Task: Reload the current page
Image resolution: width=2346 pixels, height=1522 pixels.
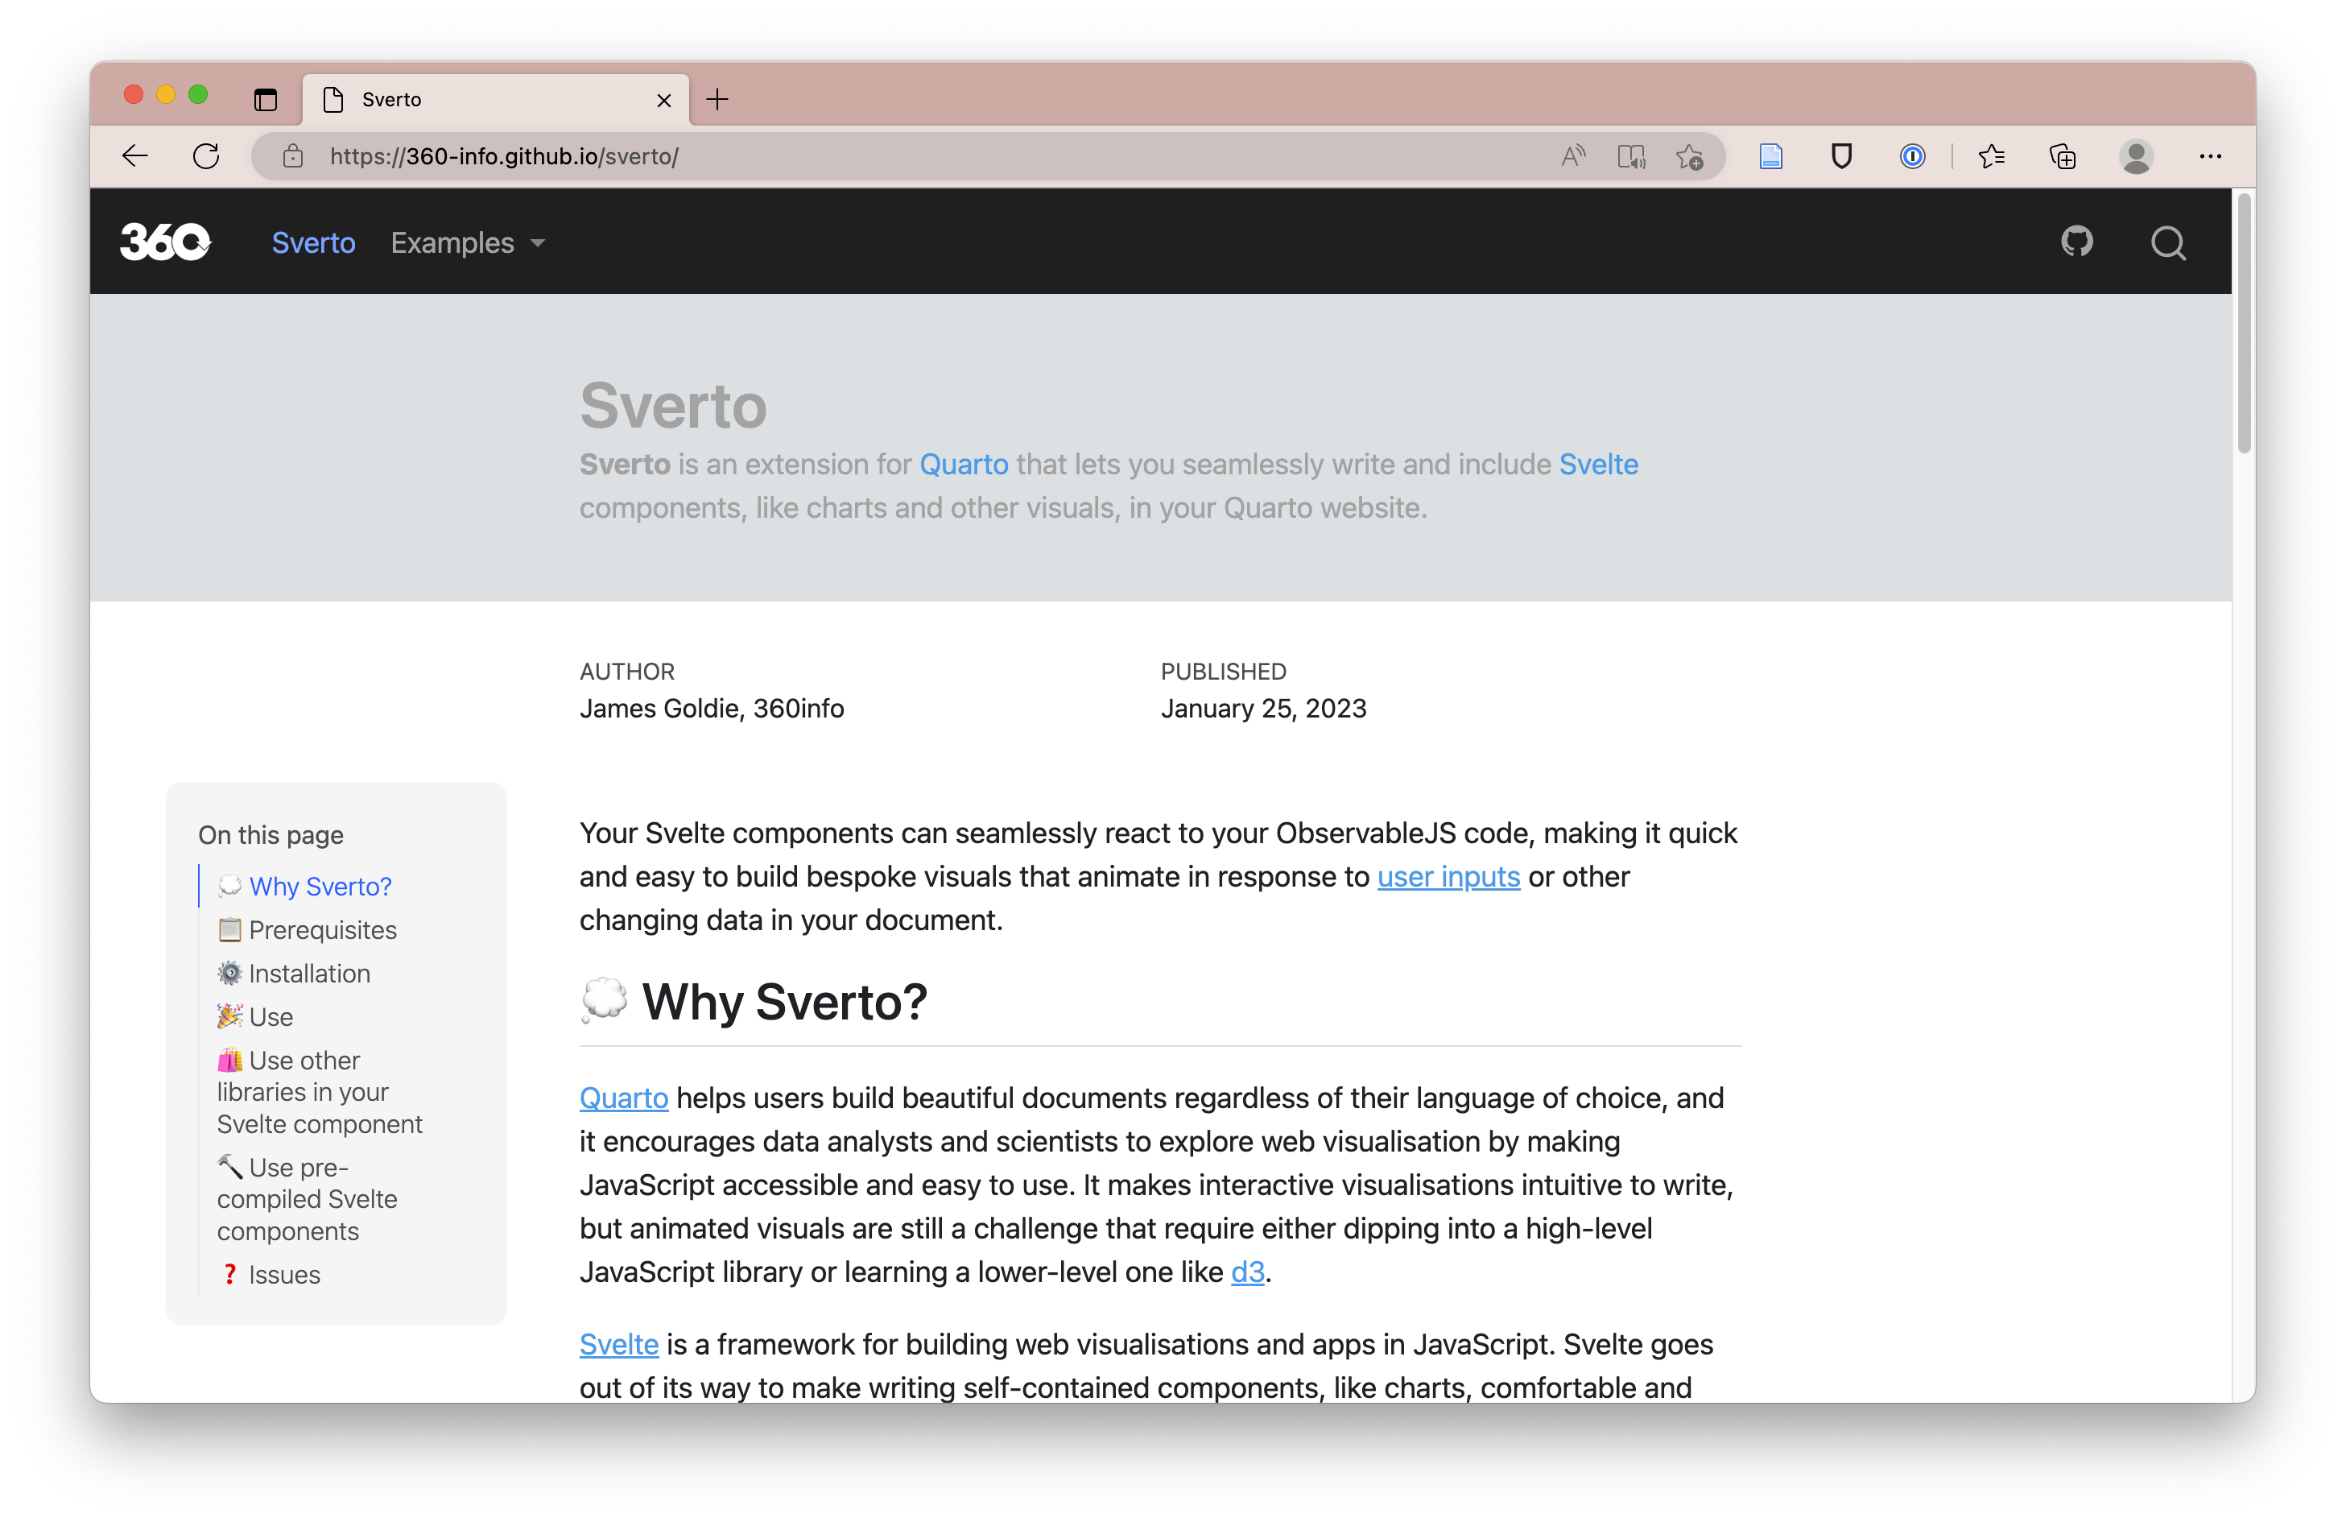Action: pos(206,155)
